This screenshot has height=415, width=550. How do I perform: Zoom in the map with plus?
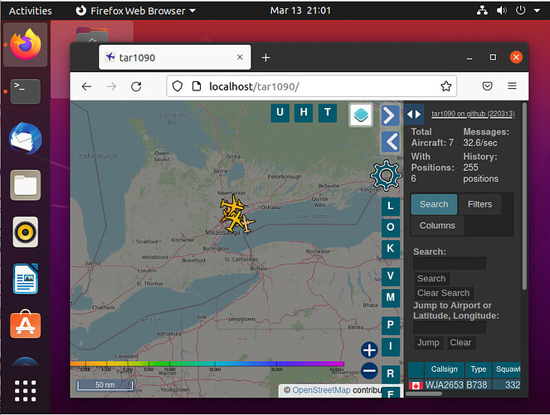click(x=369, y=350)
